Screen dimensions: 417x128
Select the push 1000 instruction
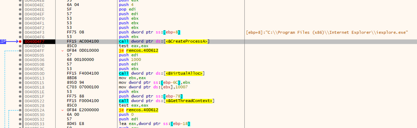pos(130,60)
